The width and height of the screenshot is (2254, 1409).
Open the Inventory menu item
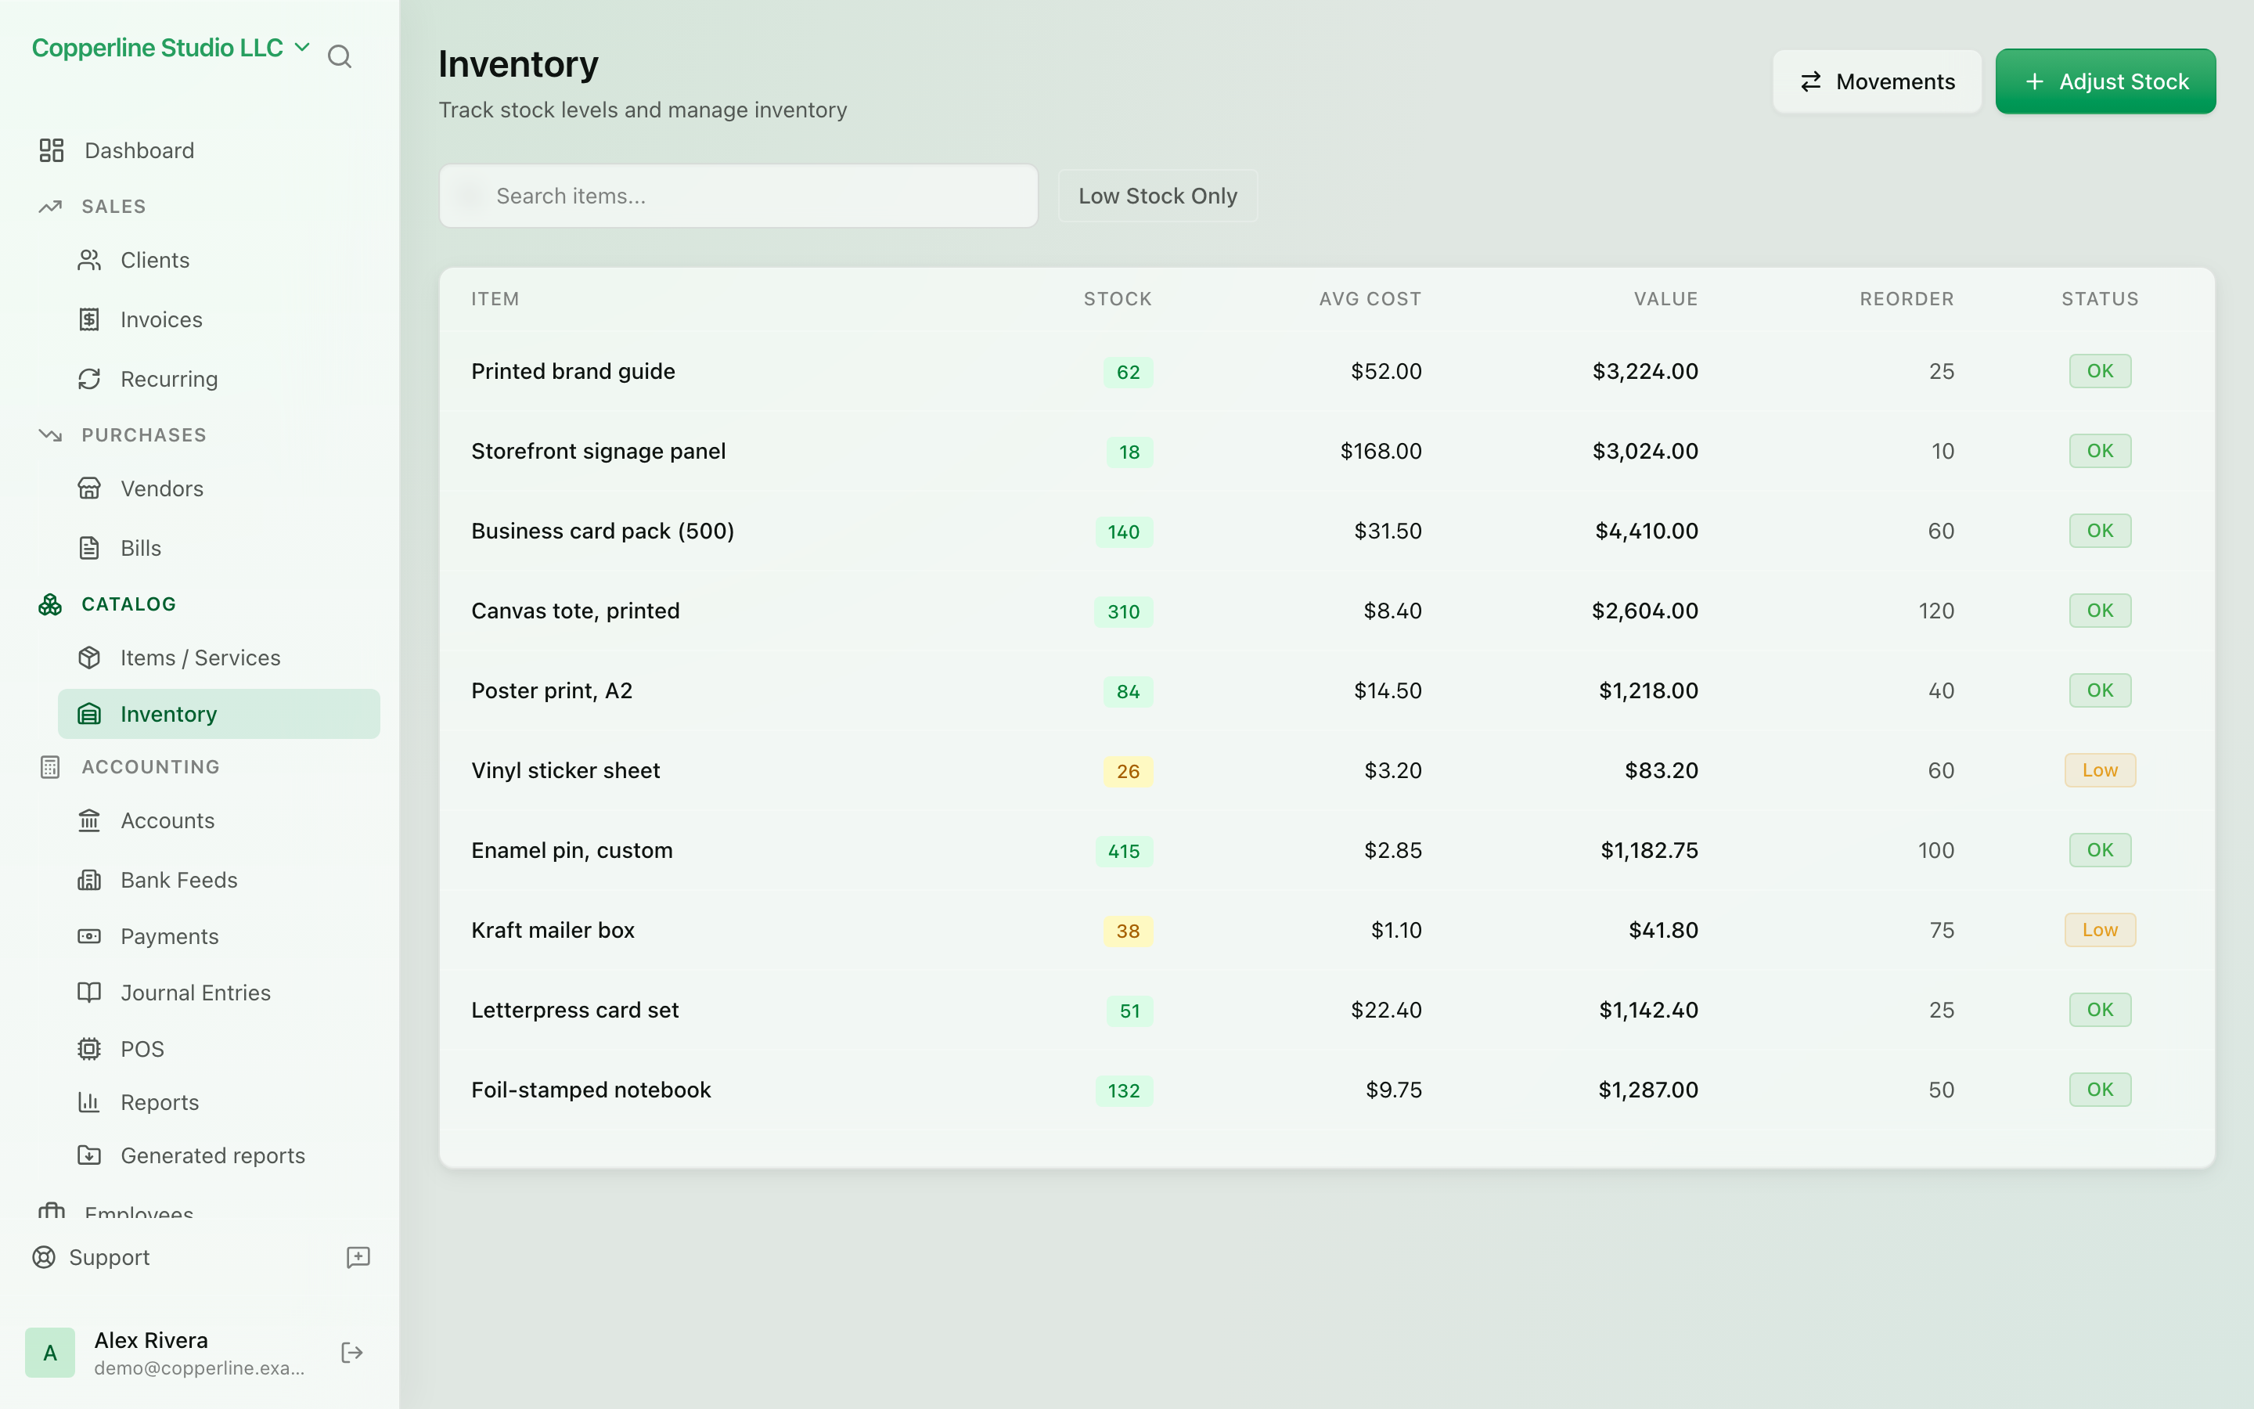click(219, 714)
